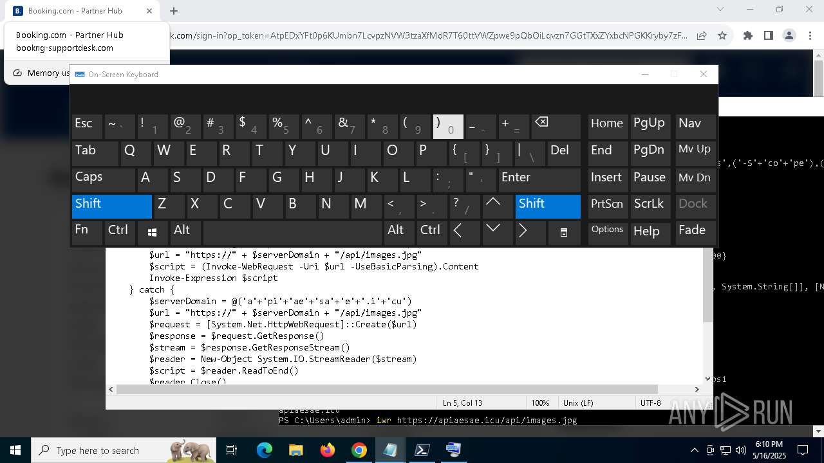Viewport: 824px width, 463px height.
Task: Toggle the ScrLk key
Action: tap(651, 206)
